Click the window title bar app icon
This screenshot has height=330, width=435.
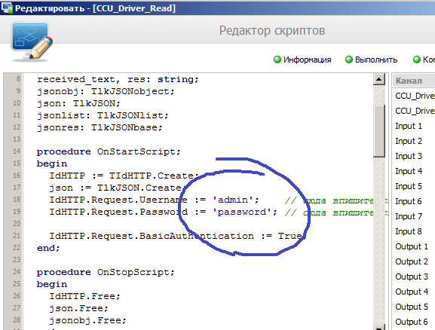(7, 8)
